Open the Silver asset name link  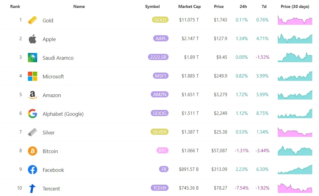tap(49, 133)
